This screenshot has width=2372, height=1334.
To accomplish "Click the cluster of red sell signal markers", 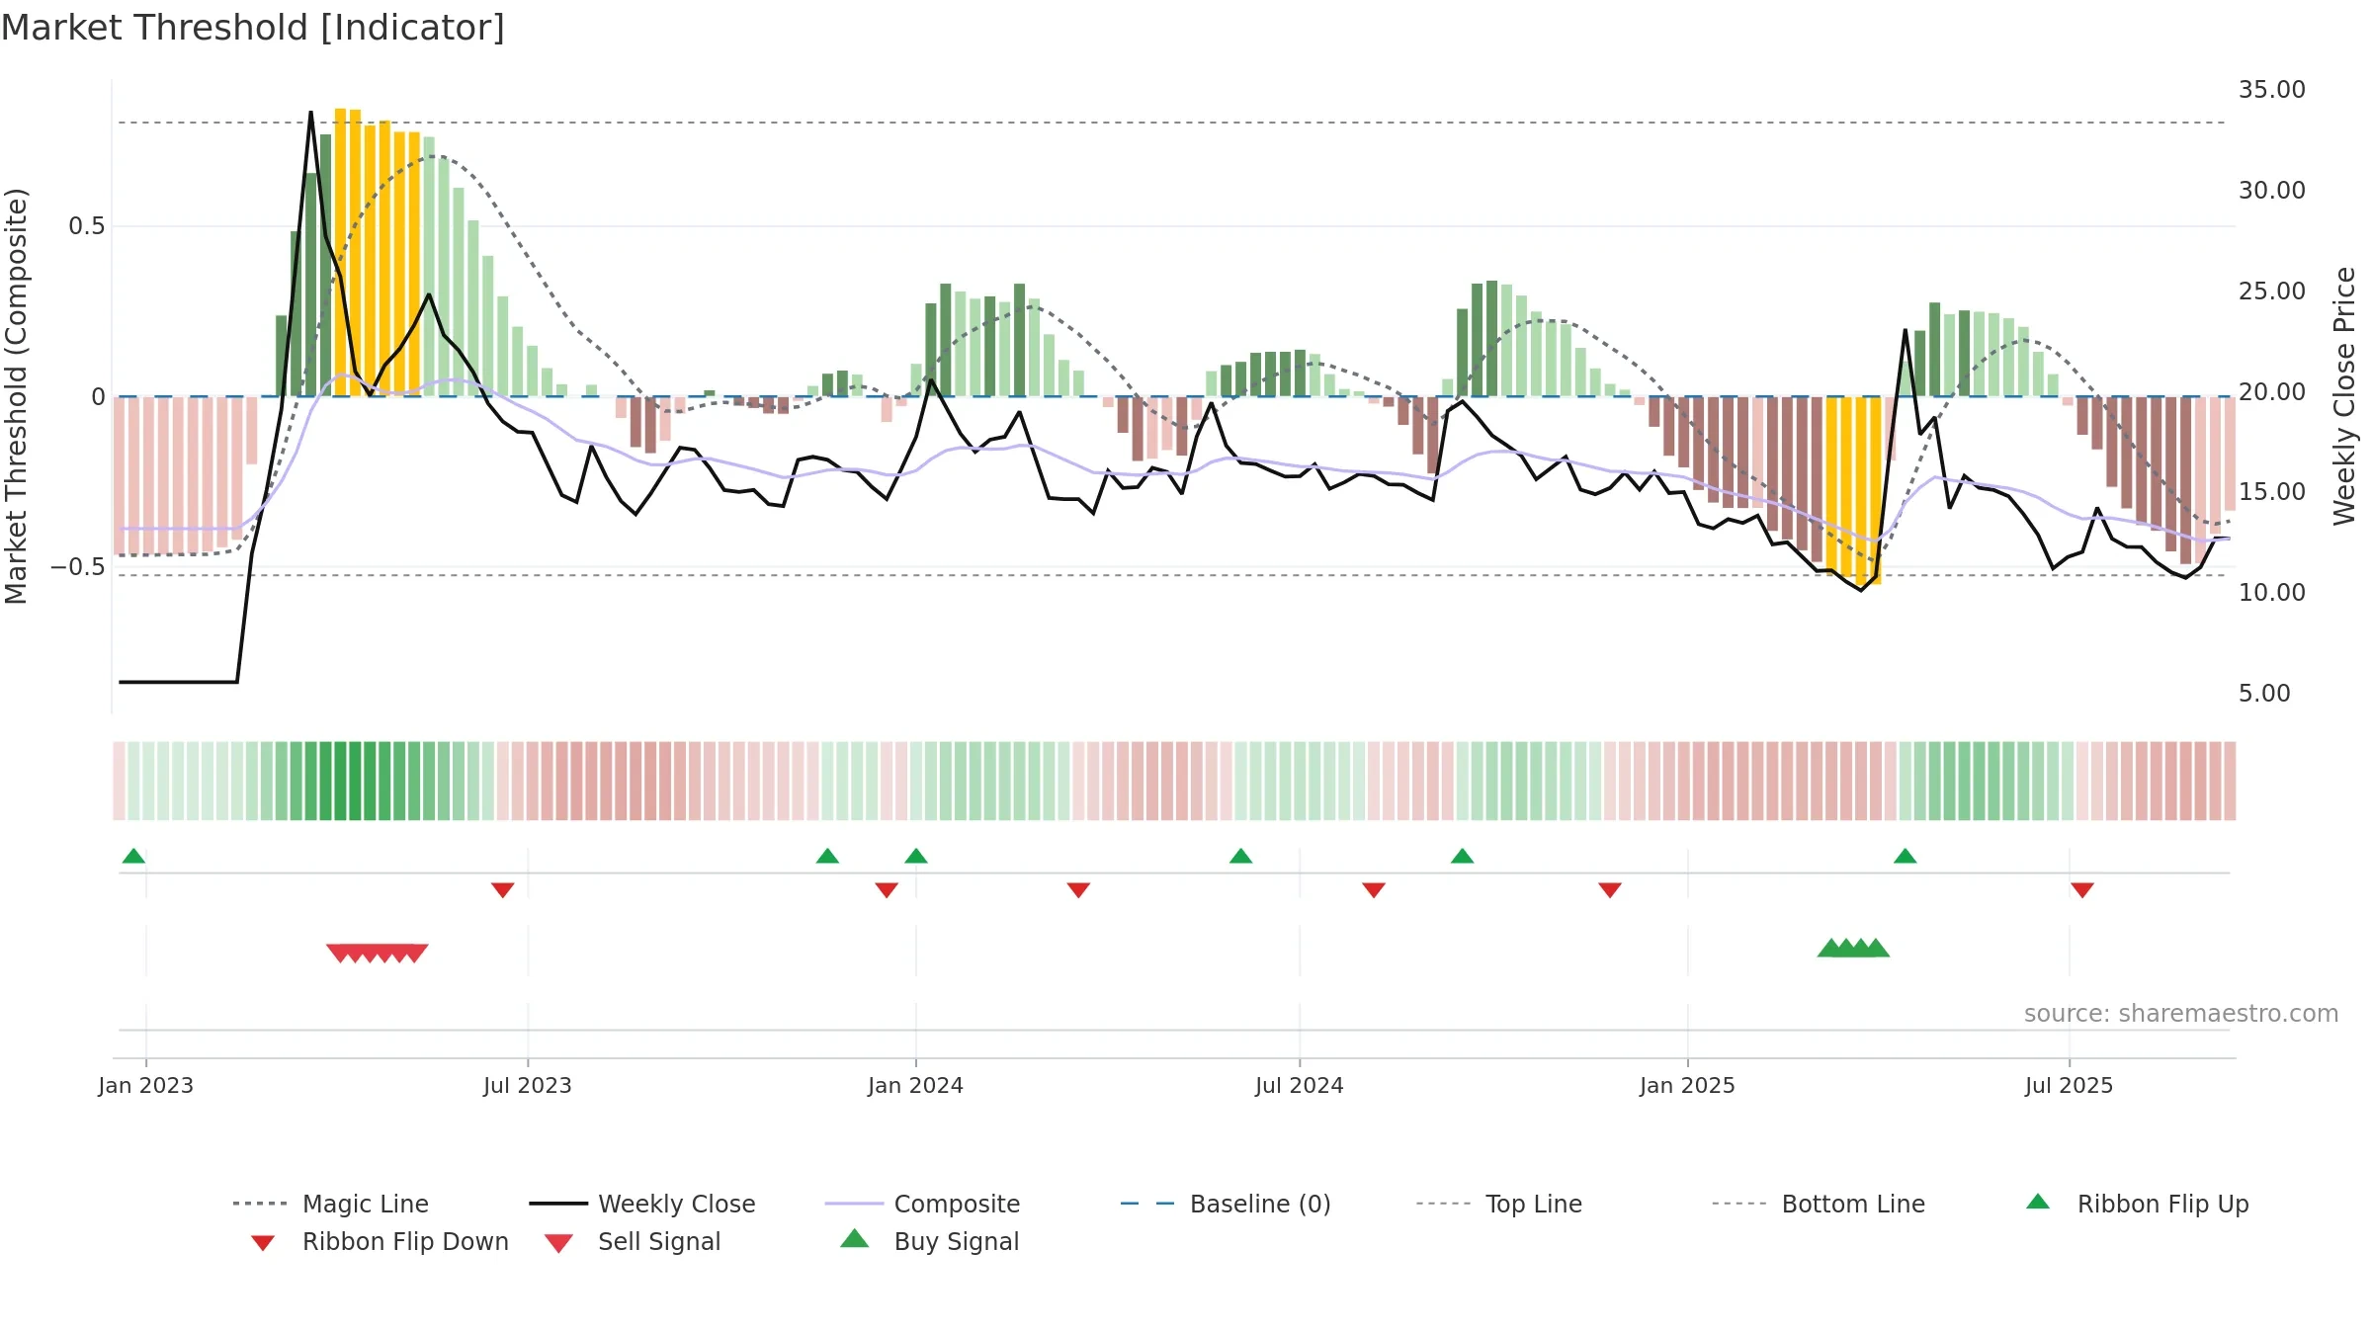I will click(378, 954).
